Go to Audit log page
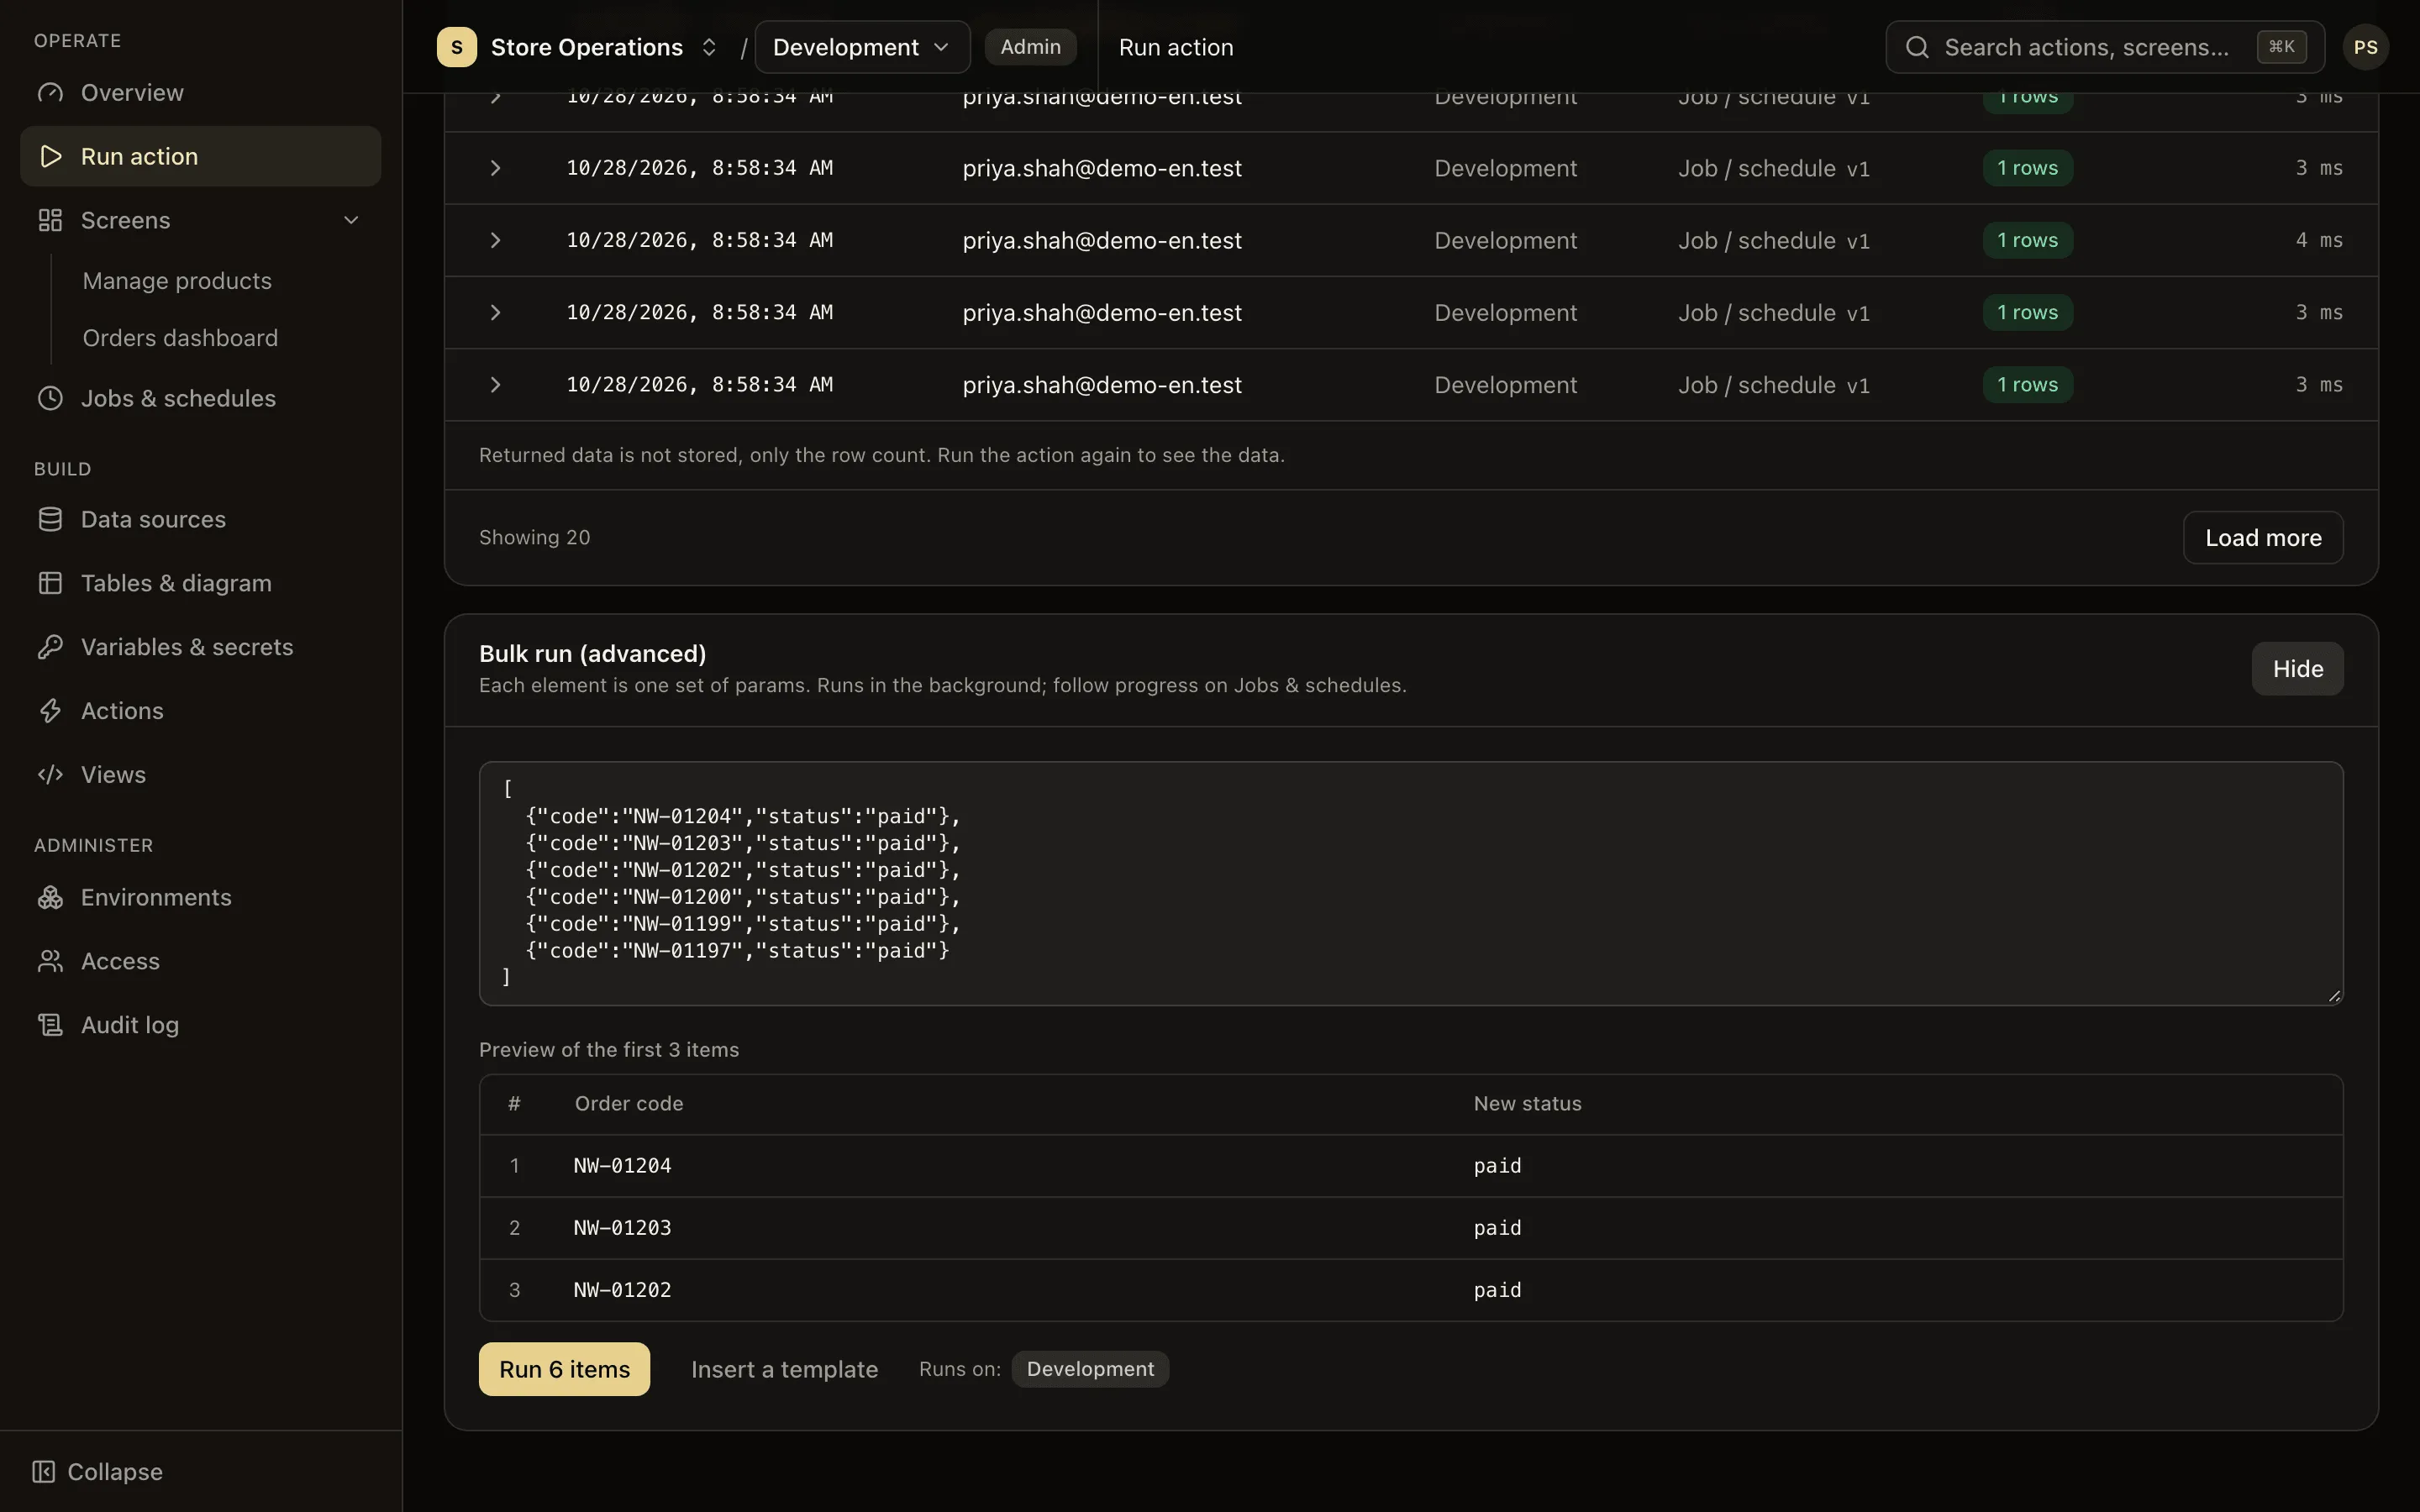This screenshot has width=2420, height=1512. (201, 1025)
